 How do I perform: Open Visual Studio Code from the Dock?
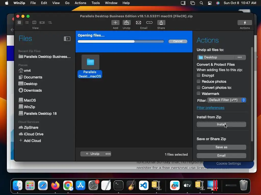144,185
